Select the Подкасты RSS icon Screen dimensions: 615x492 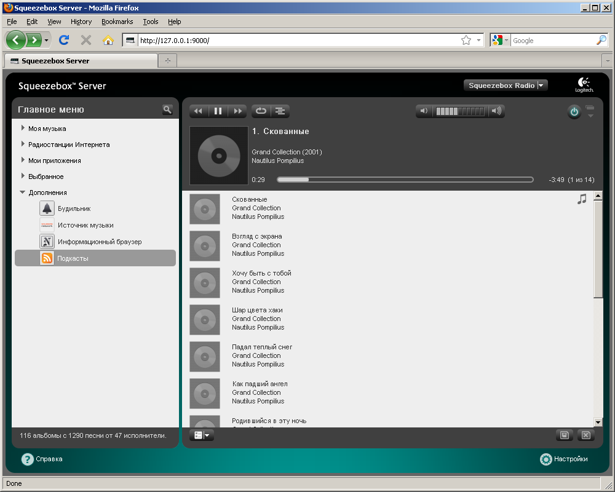pyautogui.click(x=47, y=258)
